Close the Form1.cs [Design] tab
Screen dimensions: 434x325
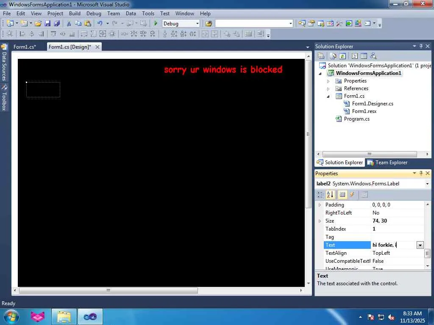[97, 47]
